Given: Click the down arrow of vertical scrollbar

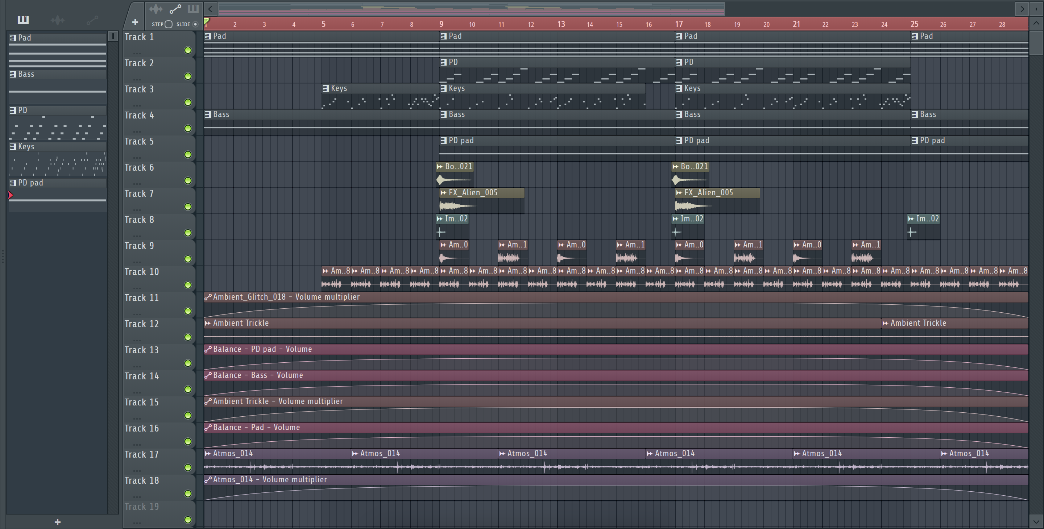Looking at the screenshot, I should 1036,522.
